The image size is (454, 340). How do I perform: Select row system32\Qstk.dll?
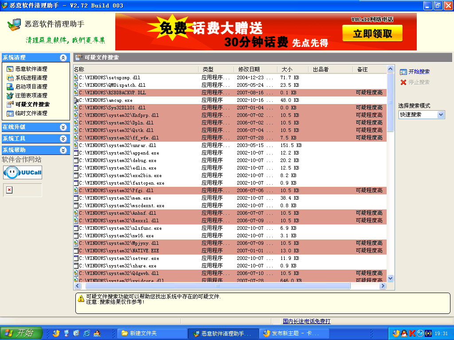pos(230,130)
